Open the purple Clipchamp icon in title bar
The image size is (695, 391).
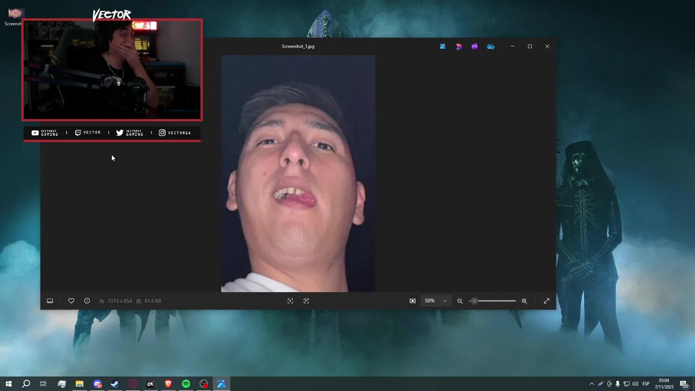[475, 47]
